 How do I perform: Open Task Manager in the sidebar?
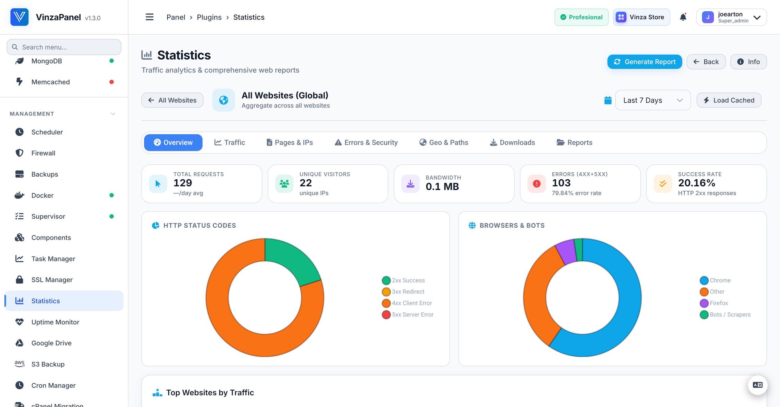[x=64, y=258]
